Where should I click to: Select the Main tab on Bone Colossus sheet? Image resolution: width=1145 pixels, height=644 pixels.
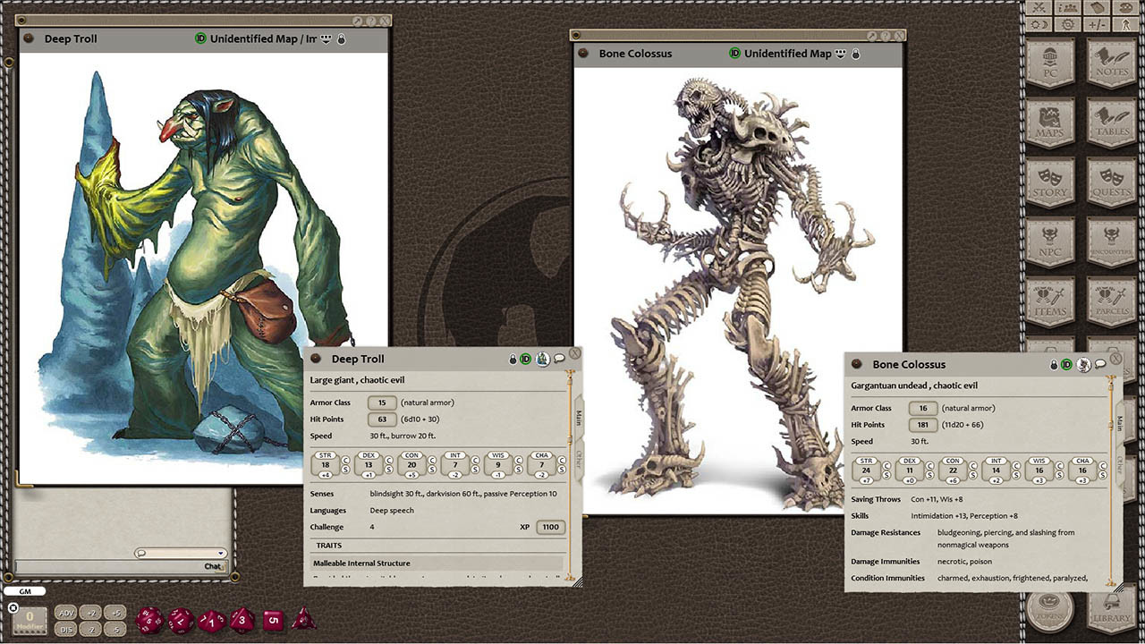pos(1119,423)
